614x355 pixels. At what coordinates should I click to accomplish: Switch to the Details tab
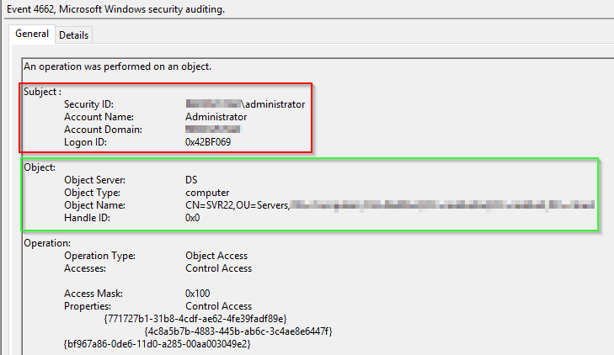[x=73, y=34]
